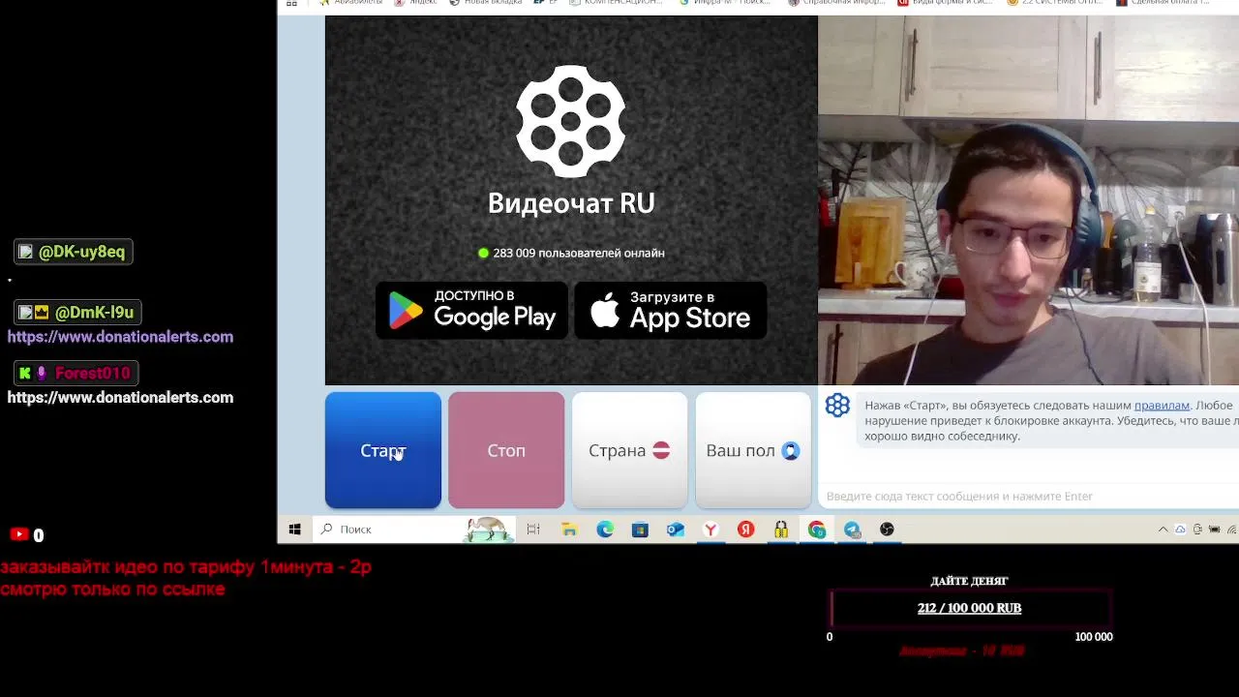This screenshot has width=1239, height=697.
Task: Click the @DmK-l9u chat username
Action: 94,313
